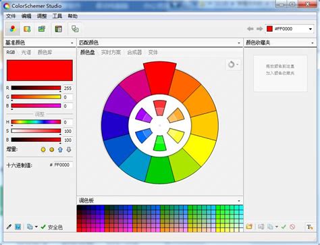Switch to the 变体 tab

click(x=153, y=52)
